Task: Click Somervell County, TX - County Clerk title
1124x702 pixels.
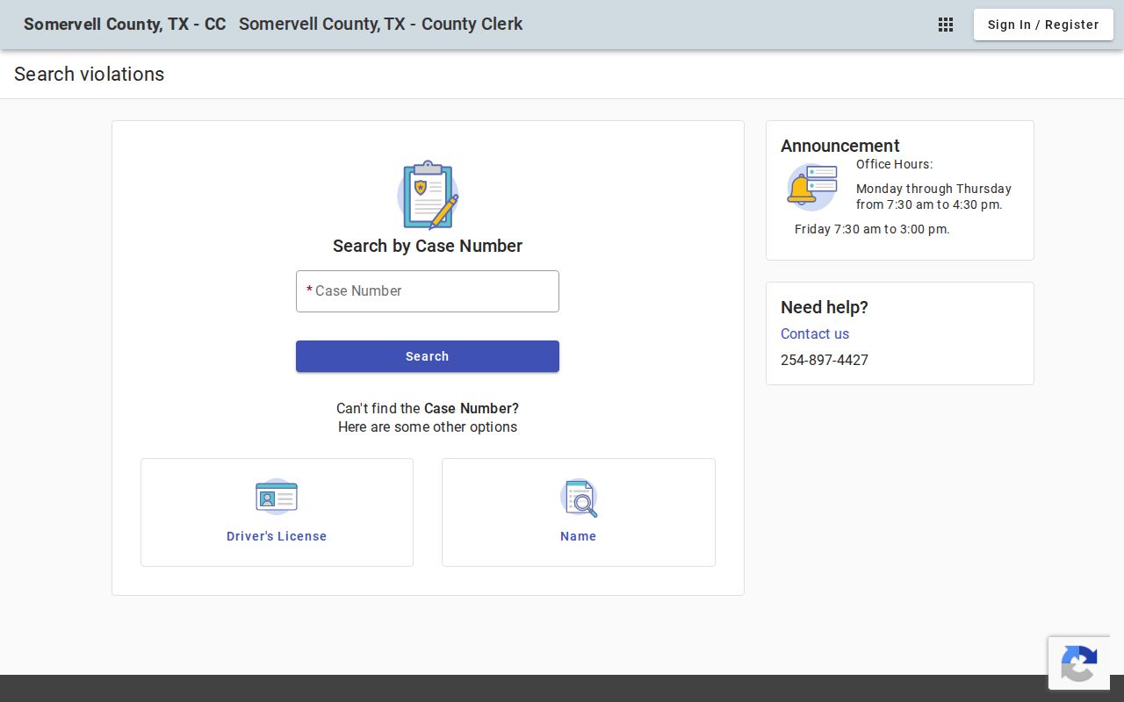Action: click(380, 25)
